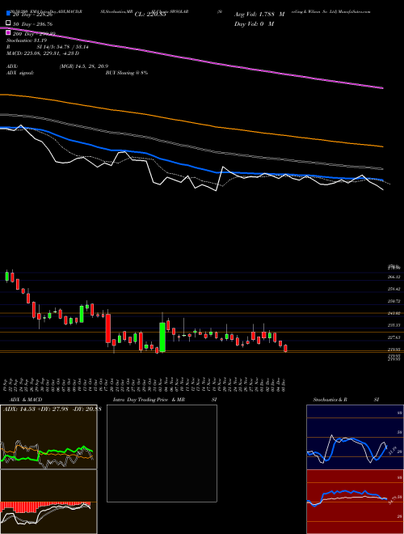This screenshot has width=404, height=534.
Task: Click the 'BUY Slowing @ 8%' ADX signal text
Action: tap(127, 73)
